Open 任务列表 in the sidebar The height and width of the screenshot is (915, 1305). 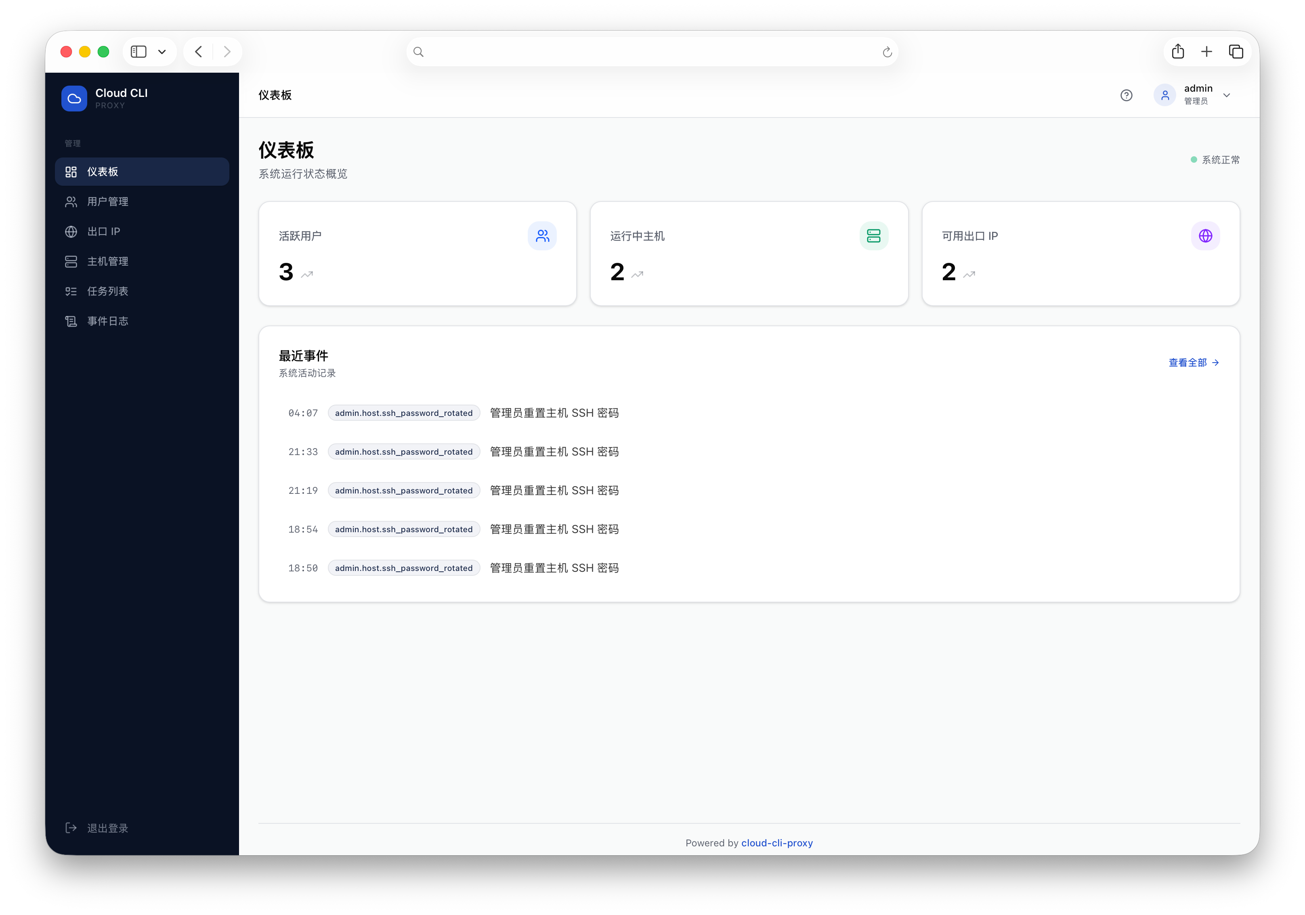tap(142, 291)
